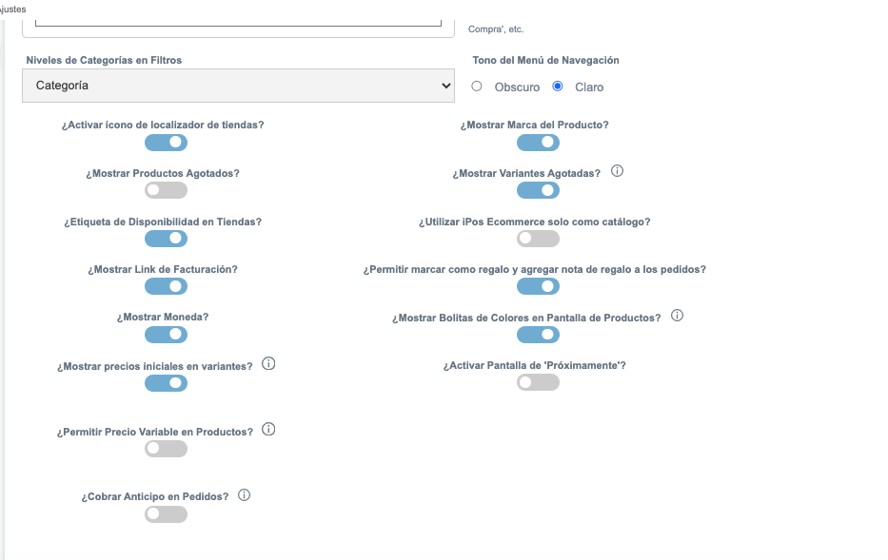The image size is (888, 560).
Task: Open info icon beside Cobrar Anticipo en Pedidos
Action: (244, 495)
